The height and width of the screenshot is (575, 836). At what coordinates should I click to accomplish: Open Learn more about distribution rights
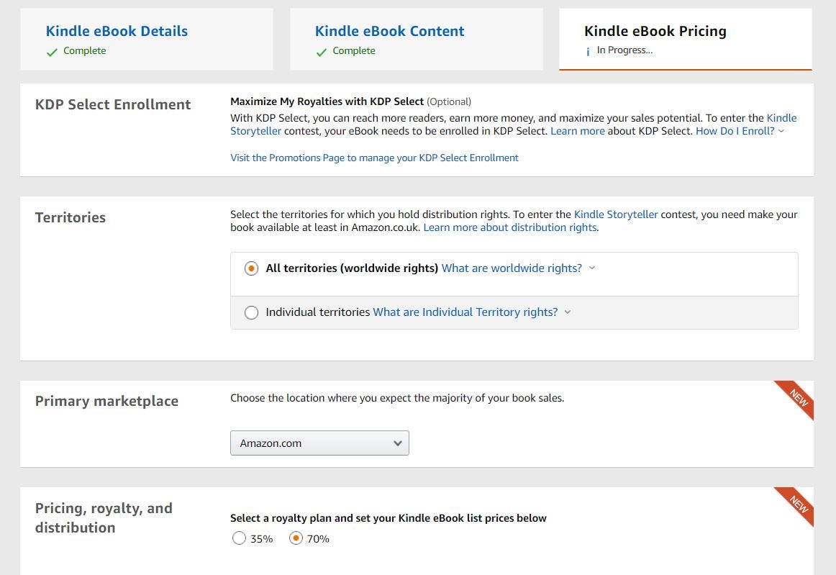[510, 227]
